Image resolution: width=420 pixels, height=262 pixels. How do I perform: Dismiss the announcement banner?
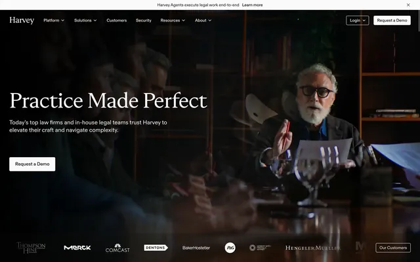coord(408,5)
